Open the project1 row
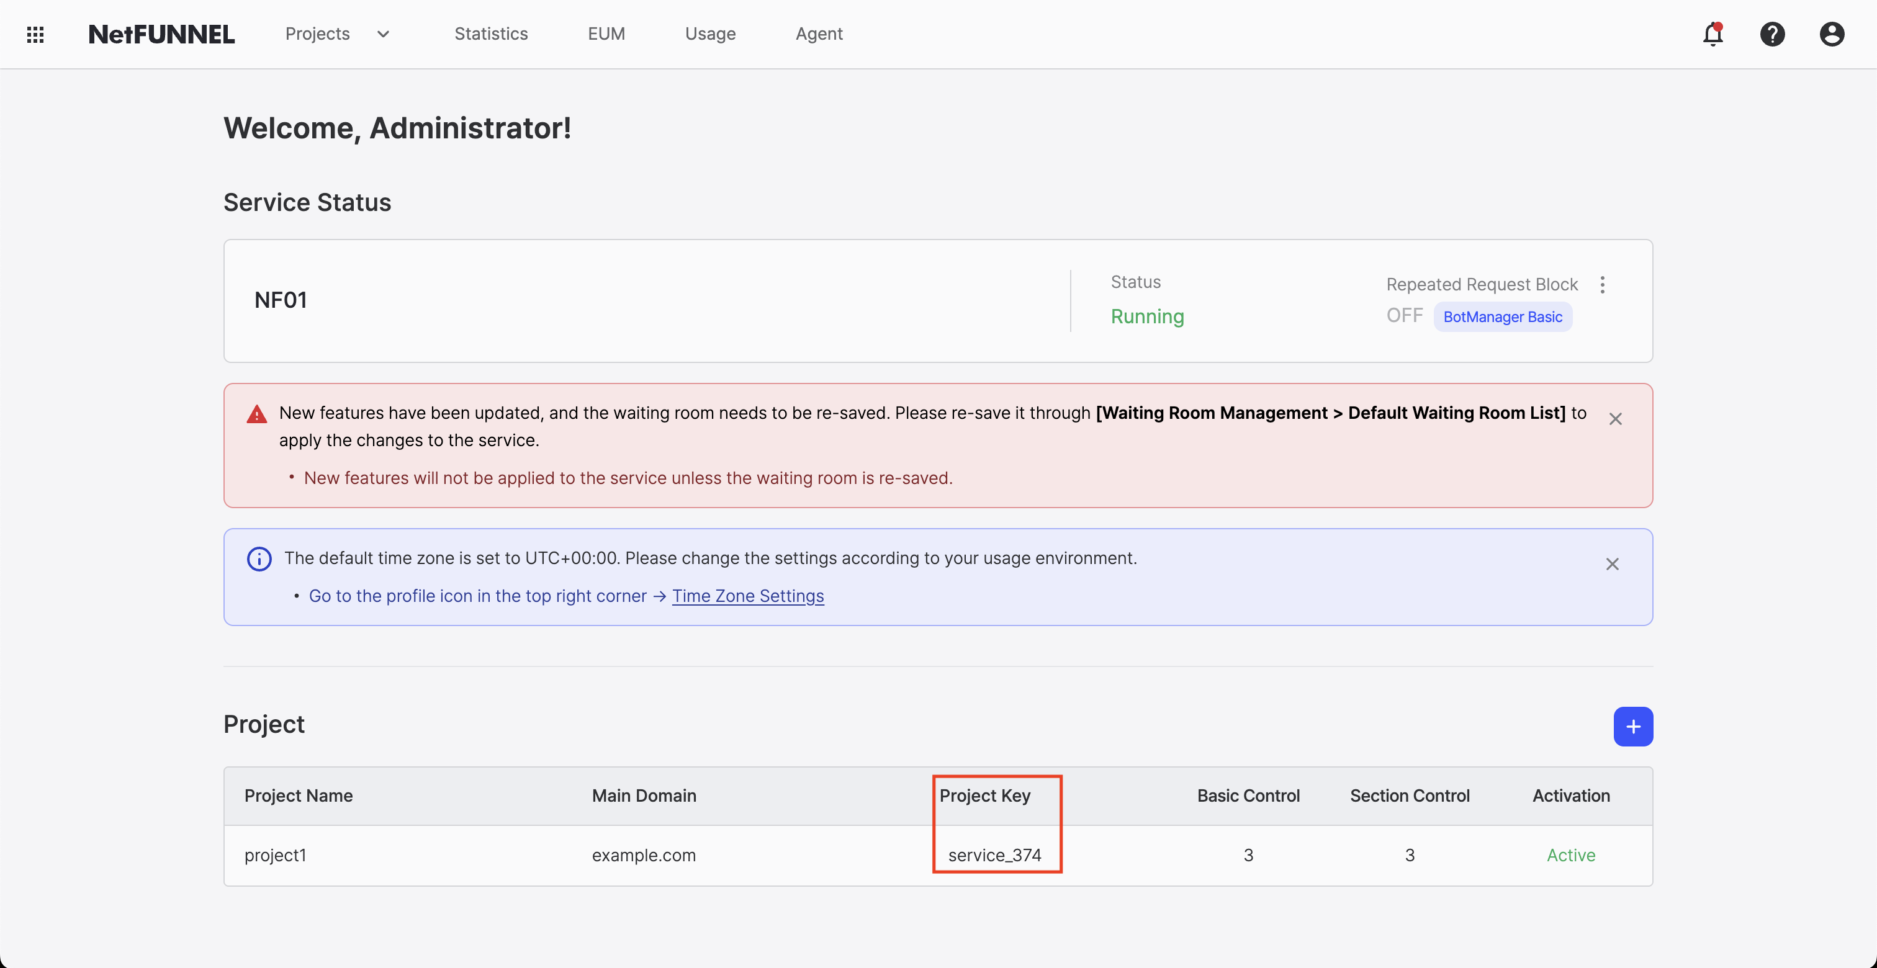The height and width of the screenshot is (968, 1877). click(x=276, y=855)
